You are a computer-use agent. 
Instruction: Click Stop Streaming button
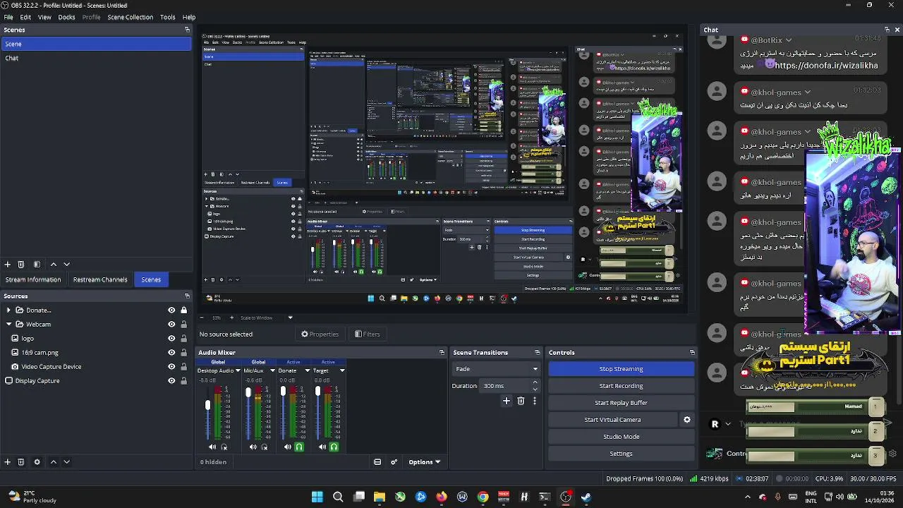[x=621, y=369]
